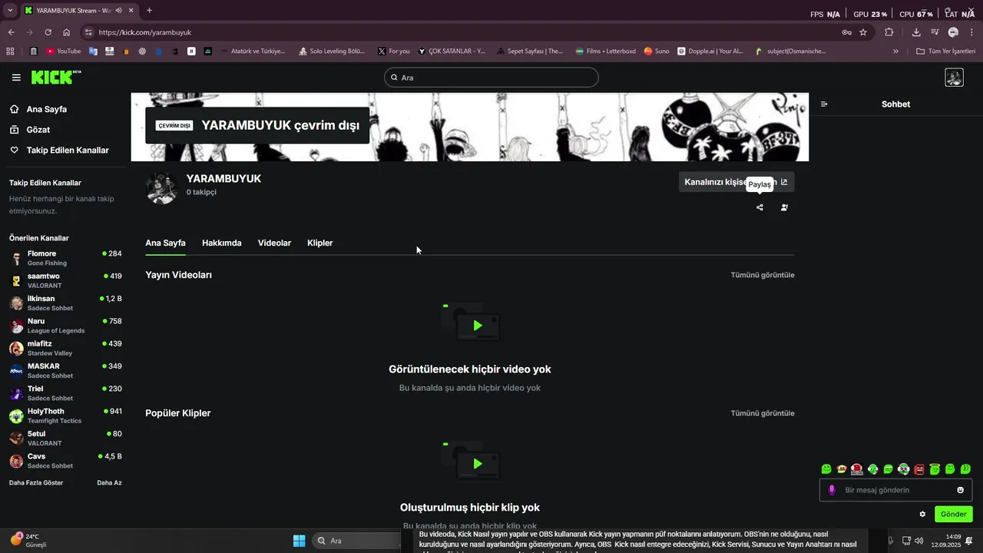Select the Ana Sayfa channel tab
This screenshot has width=983, height=553.
[165, 243]
